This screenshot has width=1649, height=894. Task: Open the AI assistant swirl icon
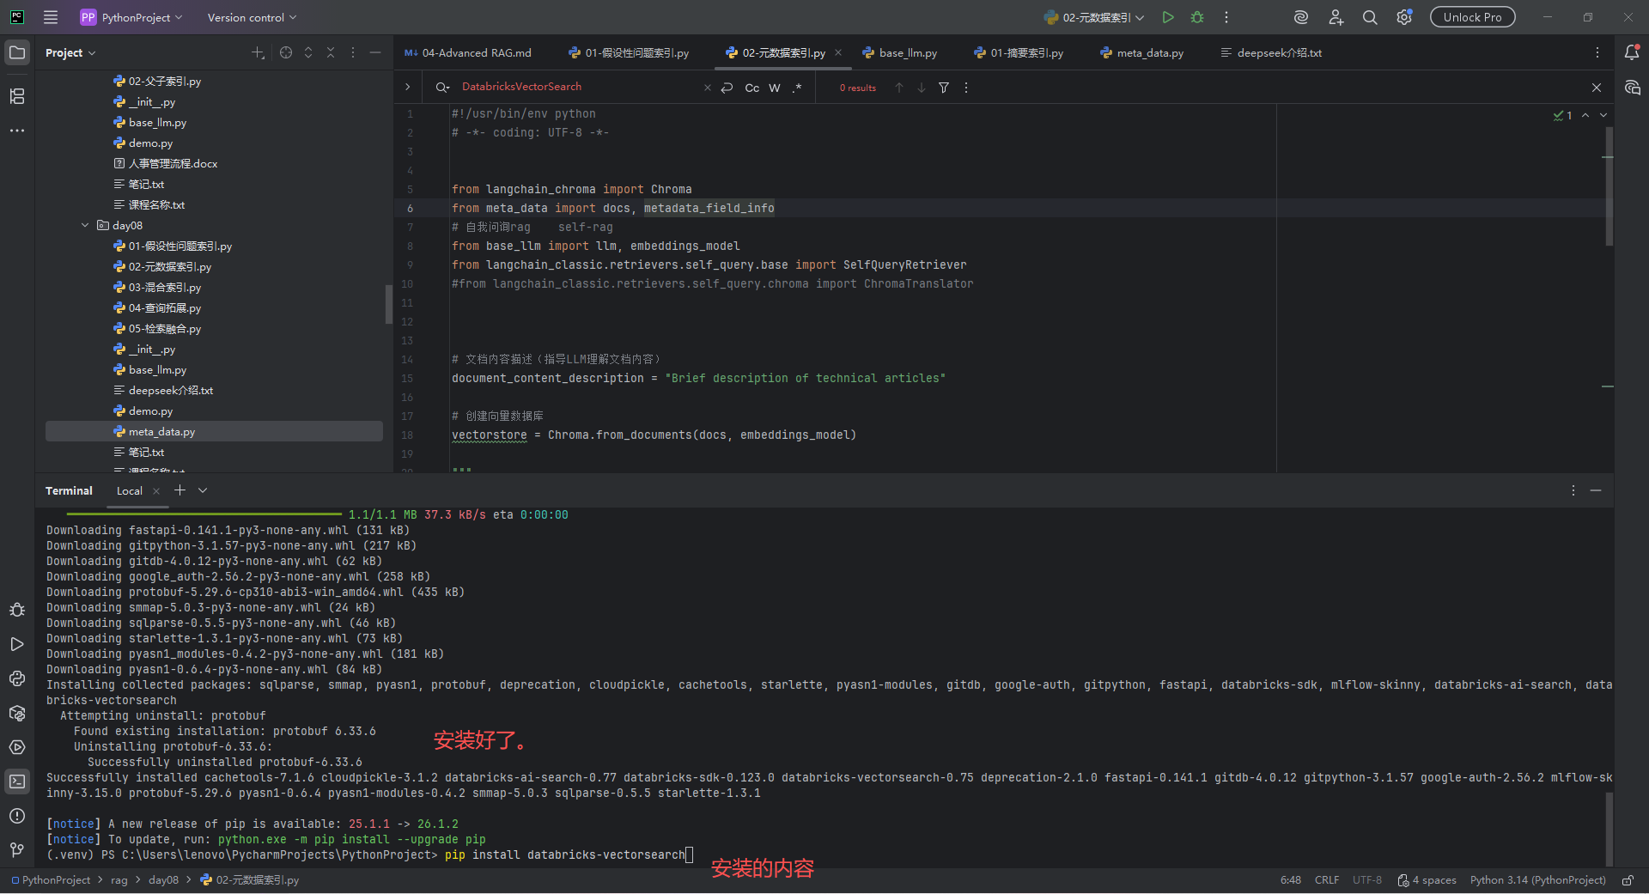tap(1301, 17)
